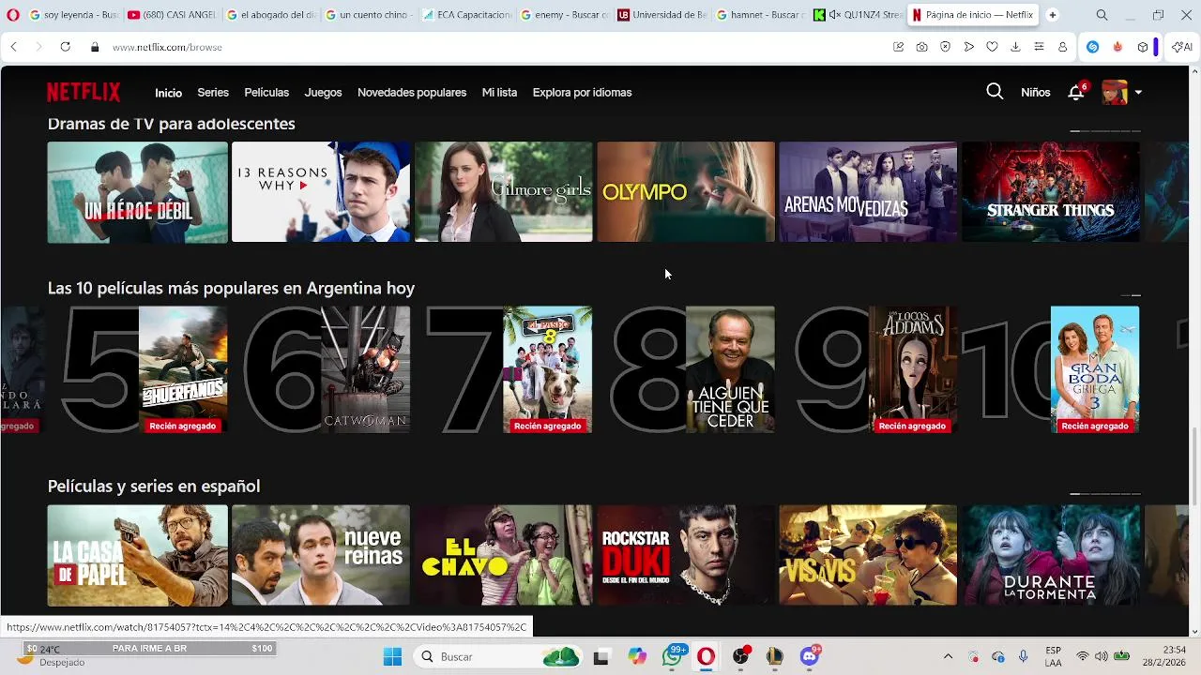The width and height of the screenshot is (1201, 675).
Task: Open the Opera snapshot camera icon
Action: tap(921, 47)
